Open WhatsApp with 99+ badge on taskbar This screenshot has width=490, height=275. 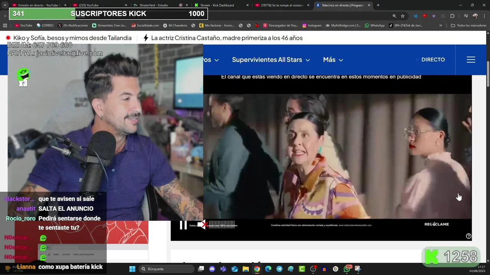click(x=347, y=269)
